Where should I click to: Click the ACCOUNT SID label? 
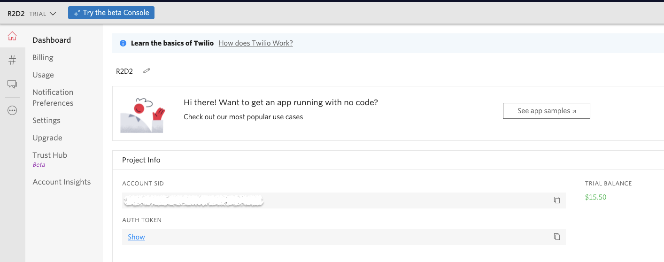[x=143, y=184]
